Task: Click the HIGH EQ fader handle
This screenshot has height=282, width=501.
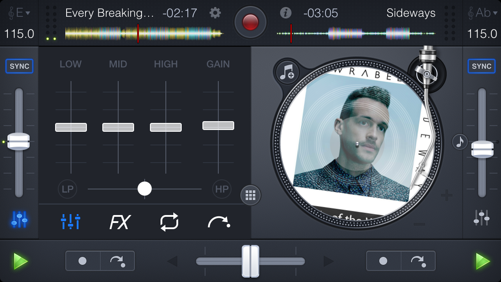Action: (x=166, y=127)
